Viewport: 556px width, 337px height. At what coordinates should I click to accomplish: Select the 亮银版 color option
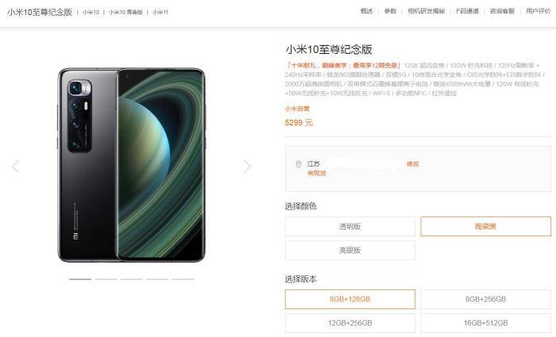(350, 251)
